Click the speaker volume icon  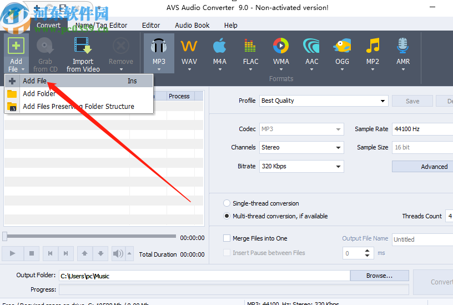[118, 253]
